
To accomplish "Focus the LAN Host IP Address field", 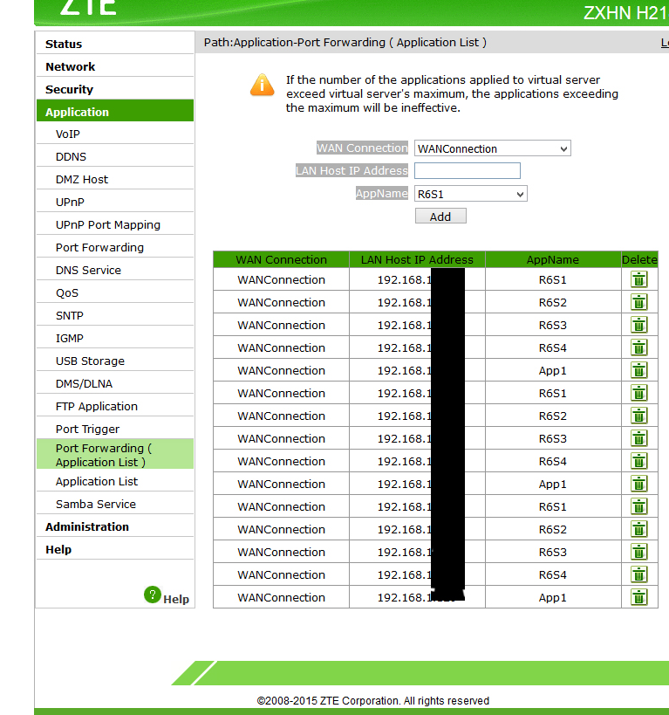I will coord(468,170).
